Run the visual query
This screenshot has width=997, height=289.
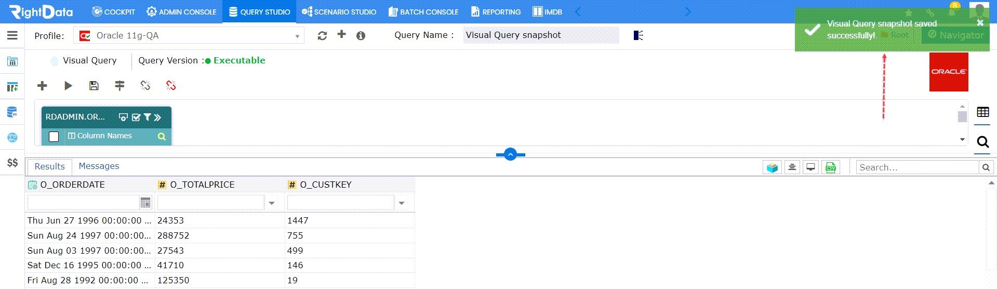click(68, 85)
